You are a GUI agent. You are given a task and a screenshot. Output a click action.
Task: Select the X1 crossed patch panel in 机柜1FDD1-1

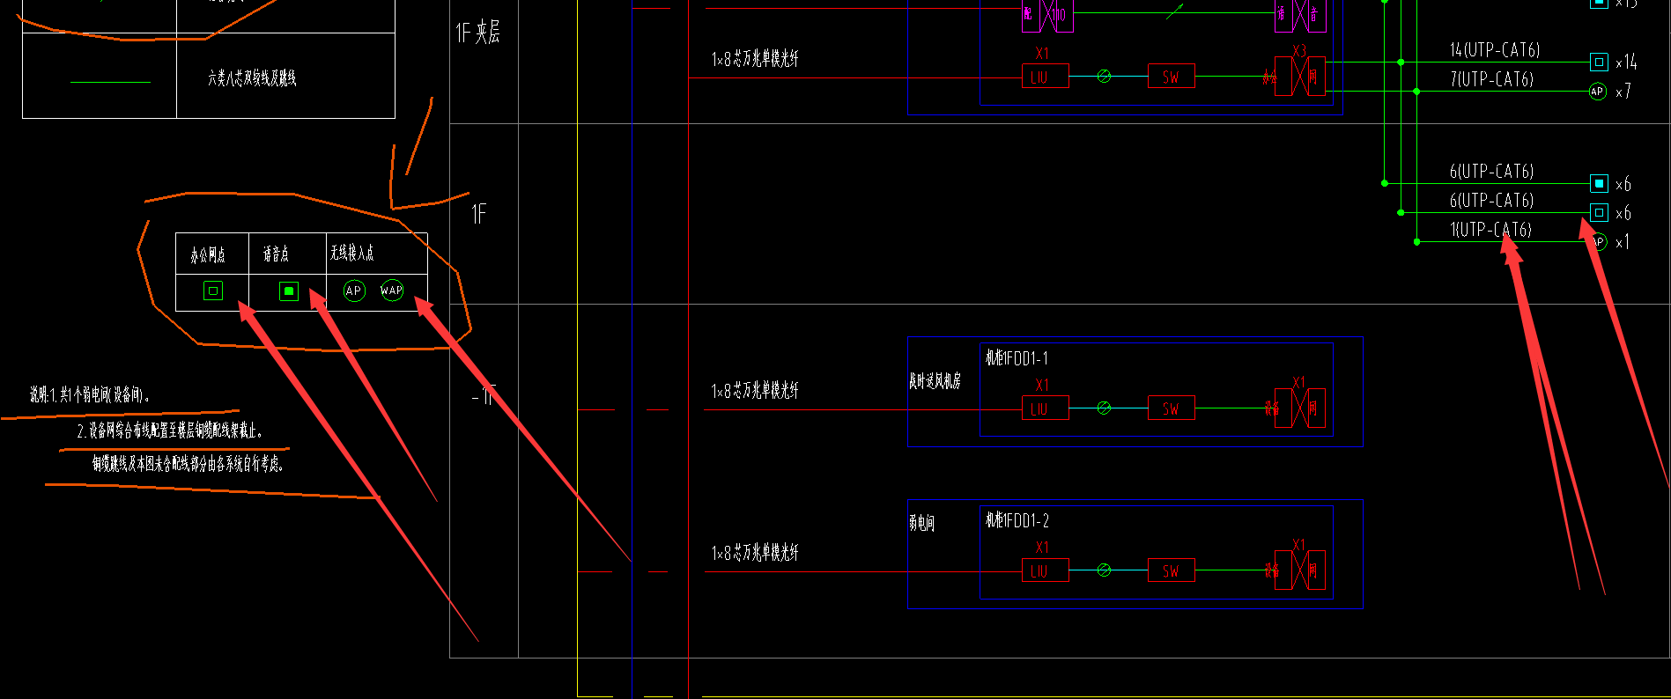pos(1299,408)
